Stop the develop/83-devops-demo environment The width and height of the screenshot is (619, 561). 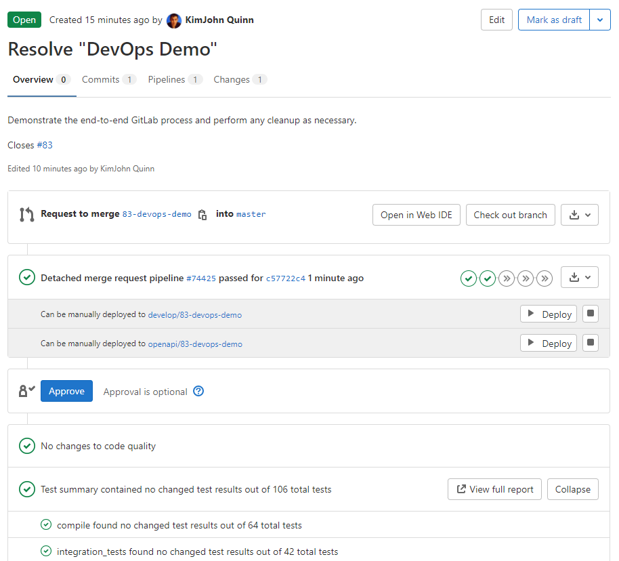591,314
